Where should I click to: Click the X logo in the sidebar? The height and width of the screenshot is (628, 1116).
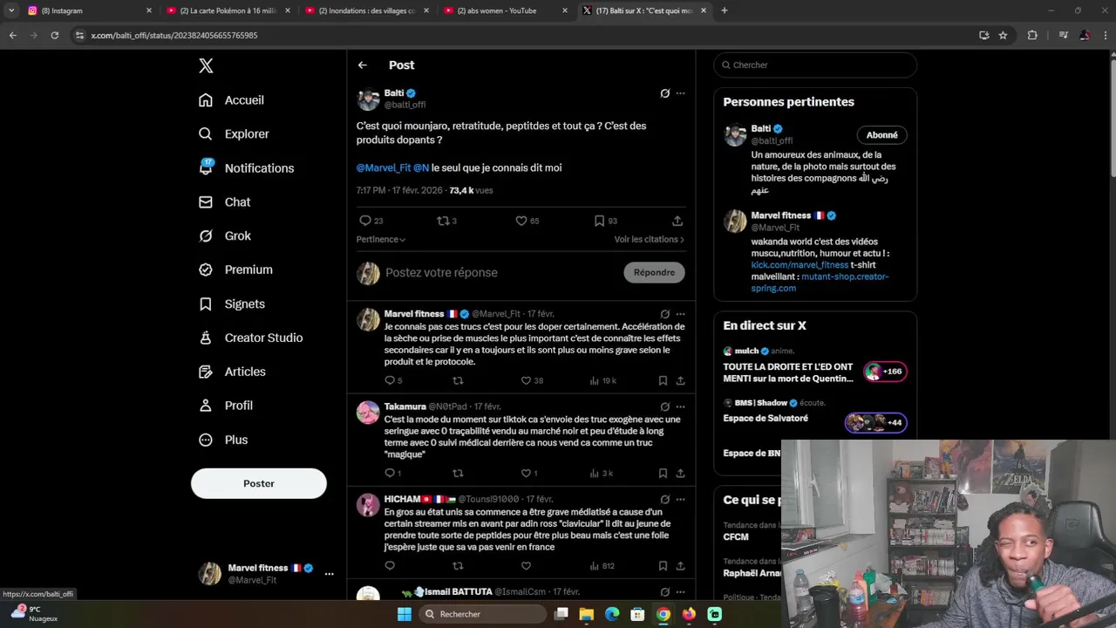206,65
